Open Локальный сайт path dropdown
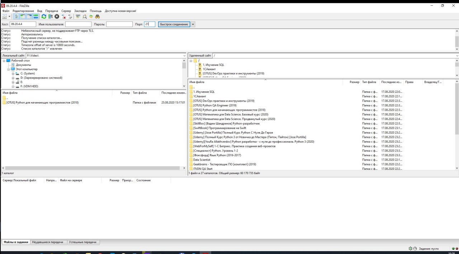 (184, 56)
